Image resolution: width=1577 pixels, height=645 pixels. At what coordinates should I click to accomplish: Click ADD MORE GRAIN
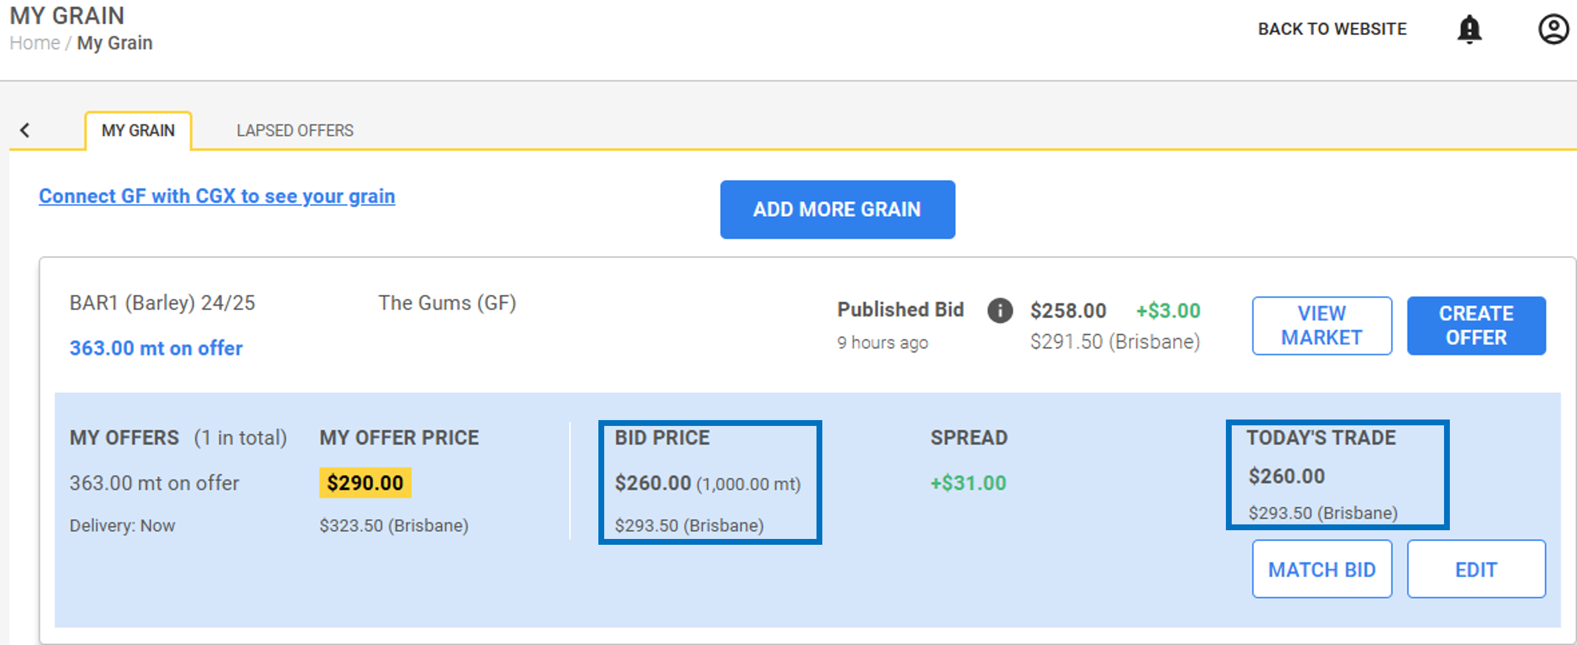(x=837, y=210)
